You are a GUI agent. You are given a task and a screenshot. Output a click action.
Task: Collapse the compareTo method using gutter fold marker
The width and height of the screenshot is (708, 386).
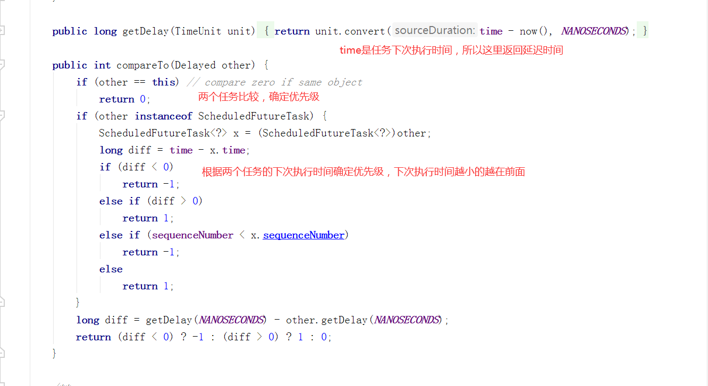tap(2, 65)
